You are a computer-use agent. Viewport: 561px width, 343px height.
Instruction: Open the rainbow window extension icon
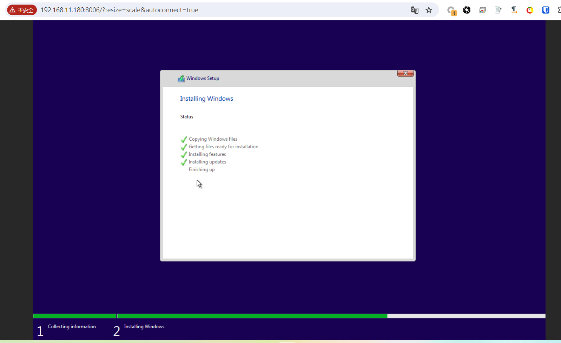[x=483, y=10]
